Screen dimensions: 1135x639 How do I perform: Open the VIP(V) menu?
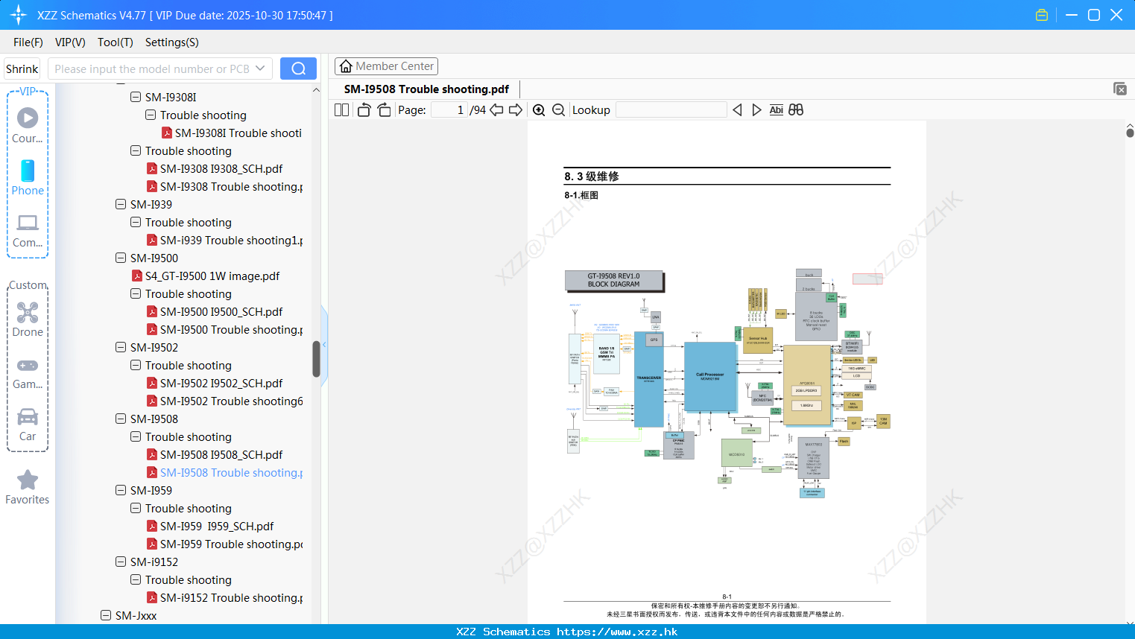[x=70, y=42]
